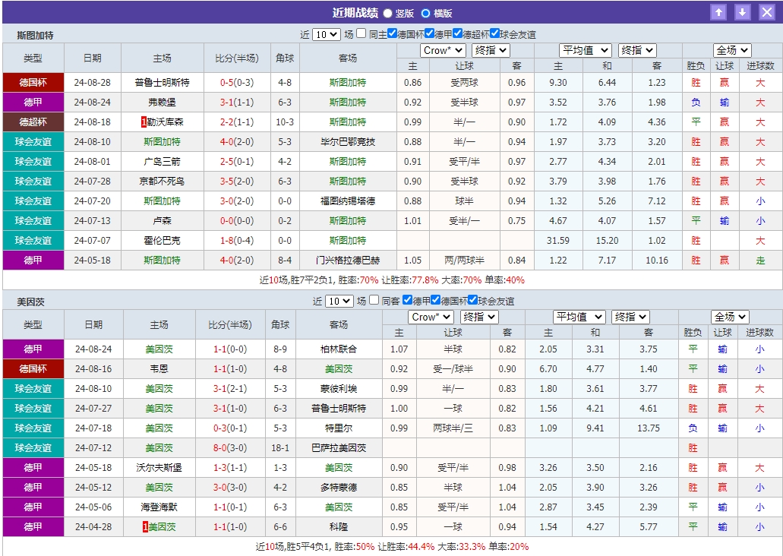Open the Crow* bookmaker dropdown
Screen dimensions: 783x556
443,50
